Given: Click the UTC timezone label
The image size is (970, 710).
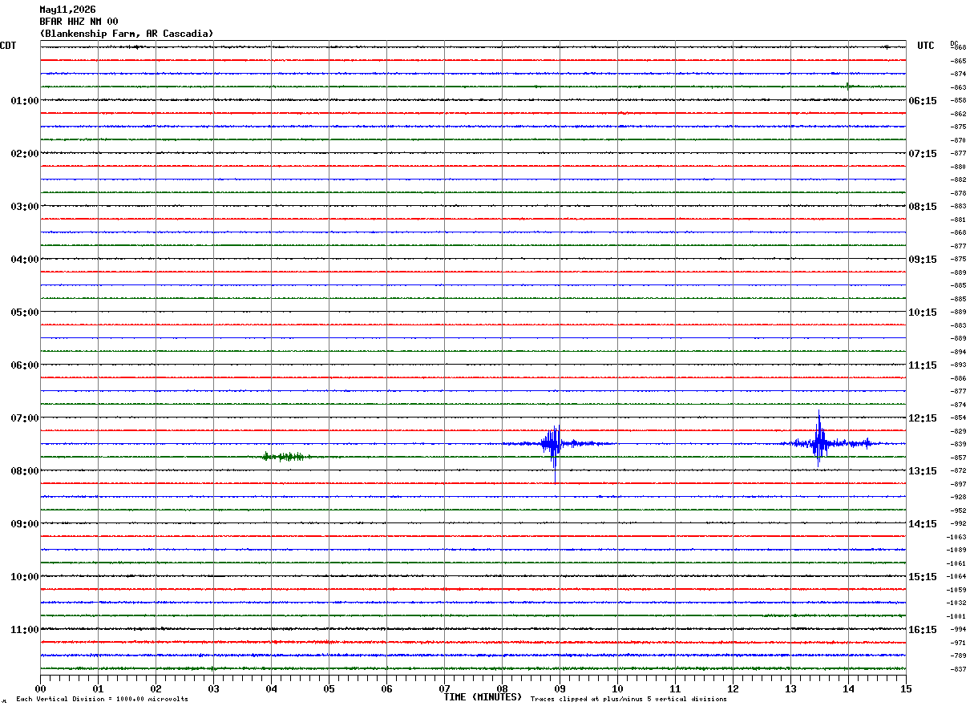Looking at the screenshot, I should coord(926,46).
